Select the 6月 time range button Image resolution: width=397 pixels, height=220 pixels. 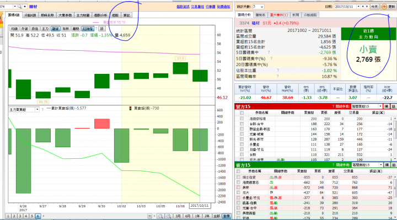click(187, 216)
